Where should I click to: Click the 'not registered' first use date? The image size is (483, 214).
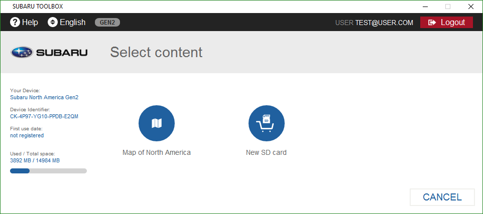point(27,135)
